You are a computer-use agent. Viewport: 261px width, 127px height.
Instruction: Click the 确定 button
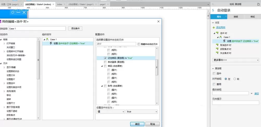137,124
